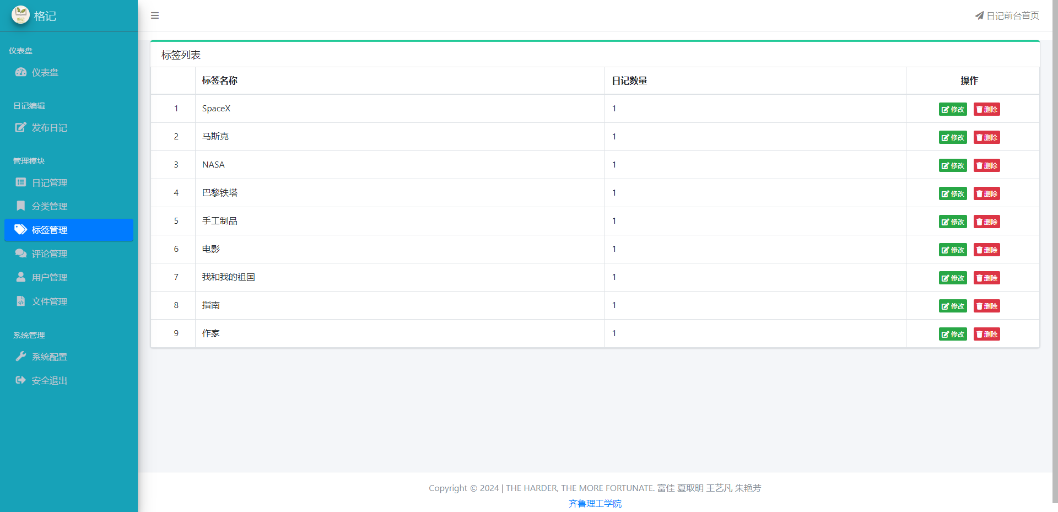
Task: Click the 系统配置 wrench icon
Action: coord(21,357)
